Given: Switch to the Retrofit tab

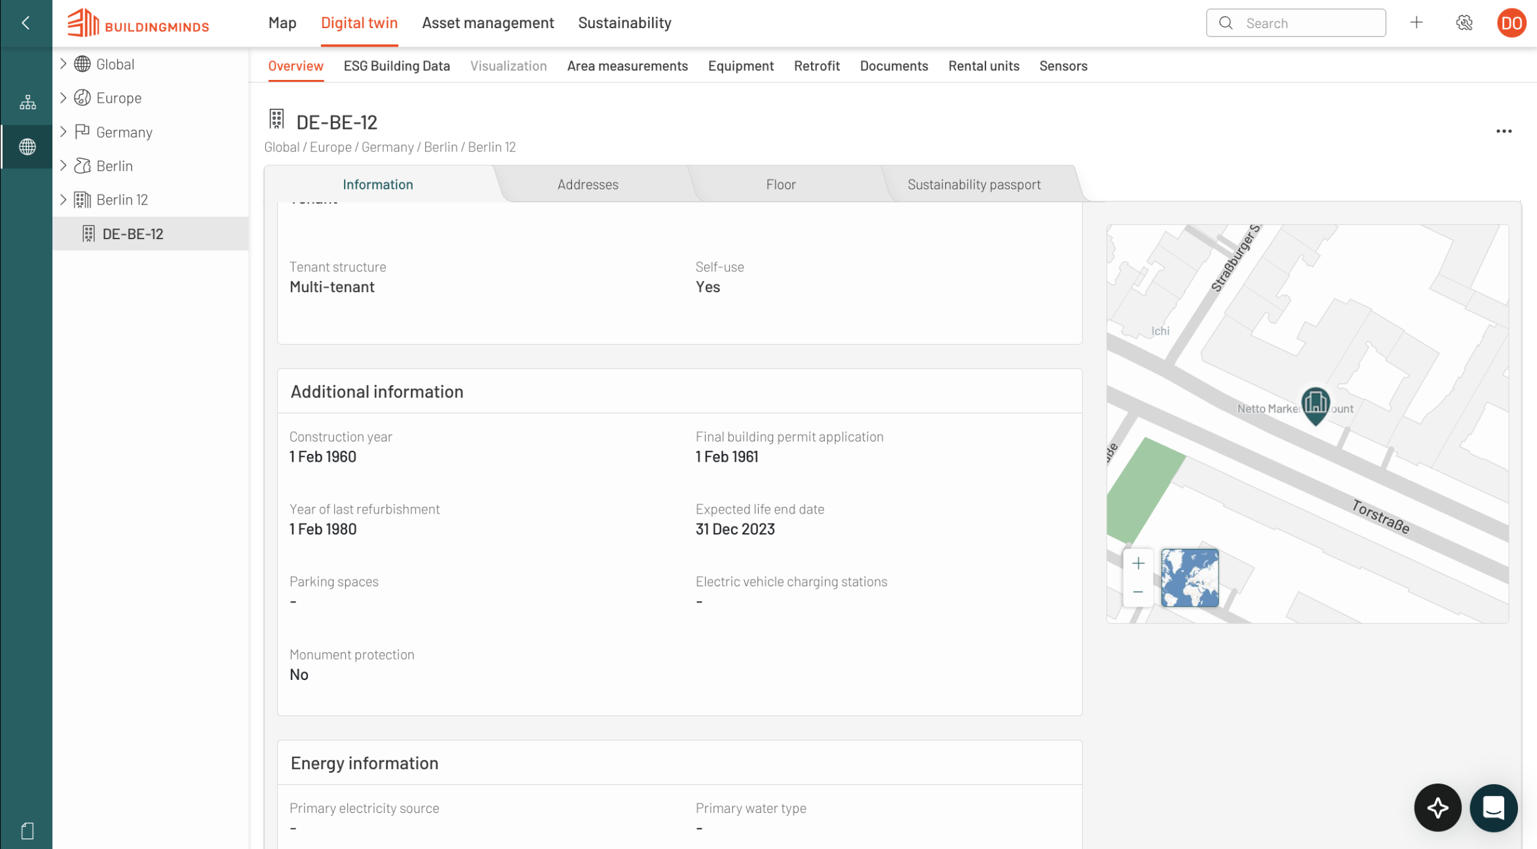Looking at the screenshot, I should [816, 66].
